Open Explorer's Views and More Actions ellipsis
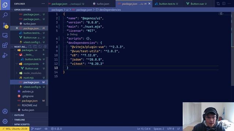Viewport: 234px width, 131px height. pyautogui.click(x=43, y=4)
